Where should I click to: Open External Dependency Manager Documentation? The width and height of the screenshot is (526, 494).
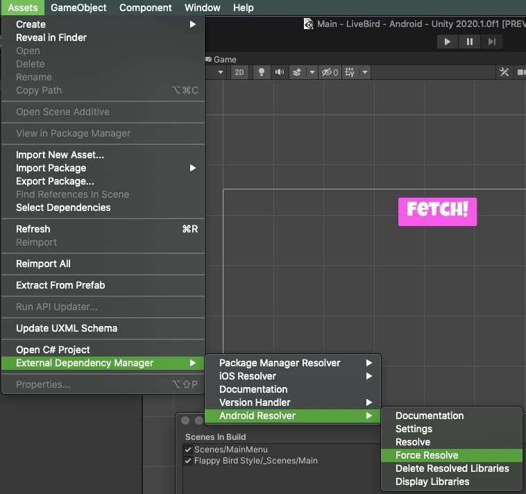click(293, 389)
